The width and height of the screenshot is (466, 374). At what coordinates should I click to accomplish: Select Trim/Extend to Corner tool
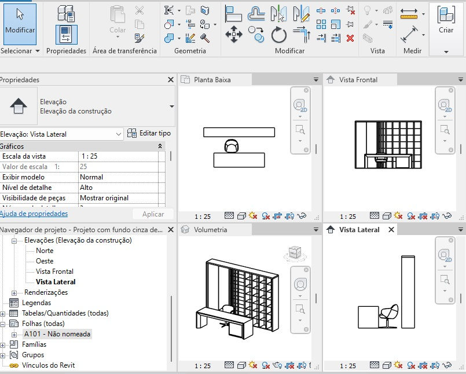pos(302,35)
